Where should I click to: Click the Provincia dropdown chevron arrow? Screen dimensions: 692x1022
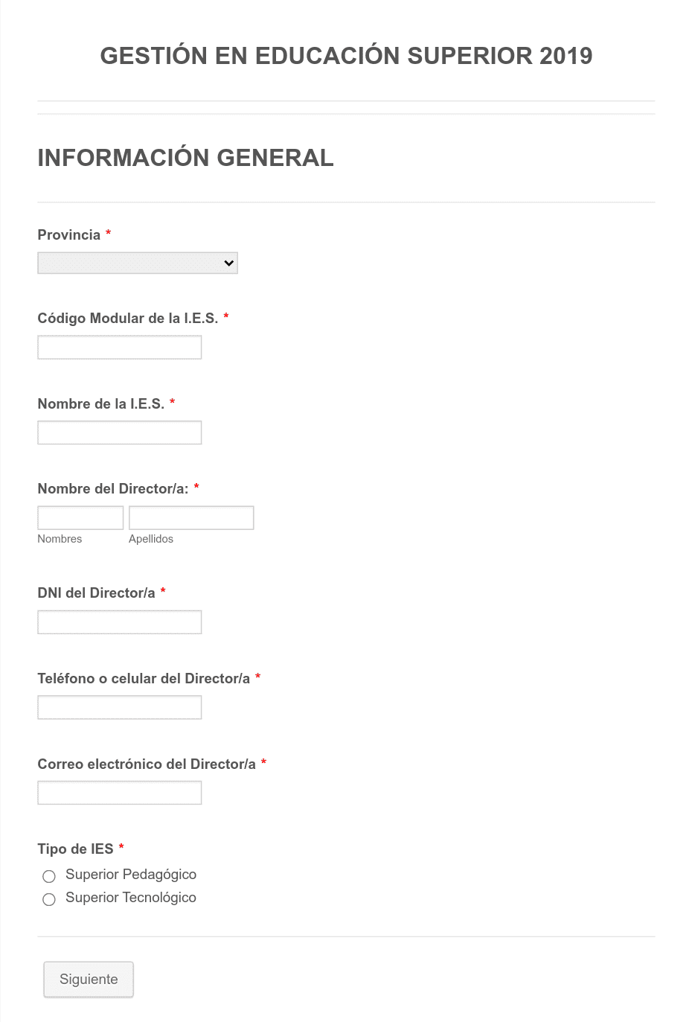[229, 263]
